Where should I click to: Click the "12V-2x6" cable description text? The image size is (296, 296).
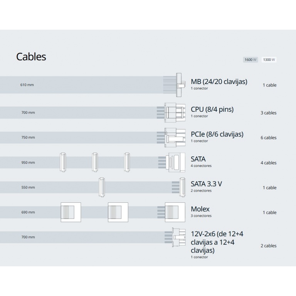217,242
